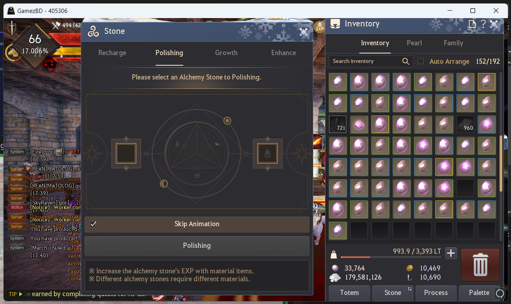
Task: Open the Totem button
Action: [x=349, y=293]
